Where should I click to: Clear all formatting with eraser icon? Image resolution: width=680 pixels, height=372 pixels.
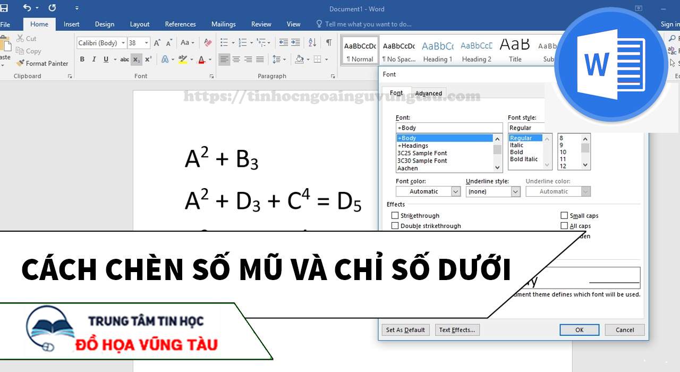[208, 43]
